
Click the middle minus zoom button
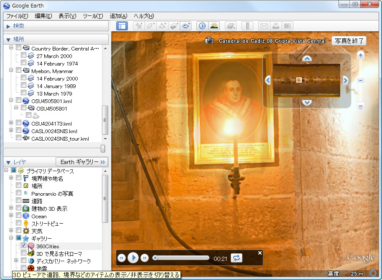[x=361, y=81]
